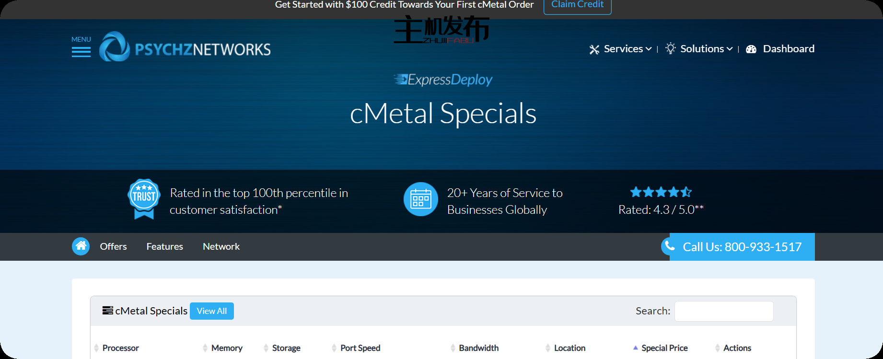Click the phone icon beside Call Us
This screenshot has width=883, height=359.
670,246
